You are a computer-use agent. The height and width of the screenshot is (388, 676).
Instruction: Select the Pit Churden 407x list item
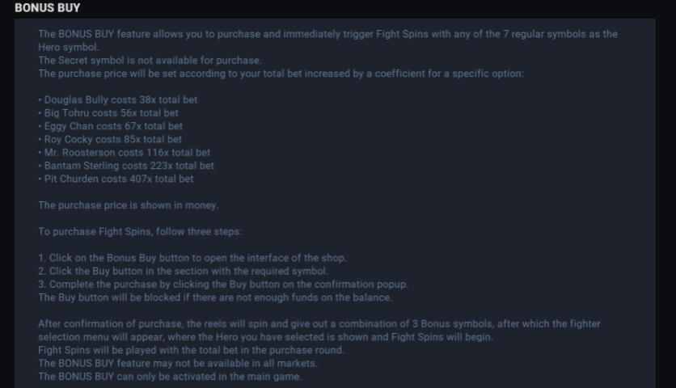[x=116, y=179]
